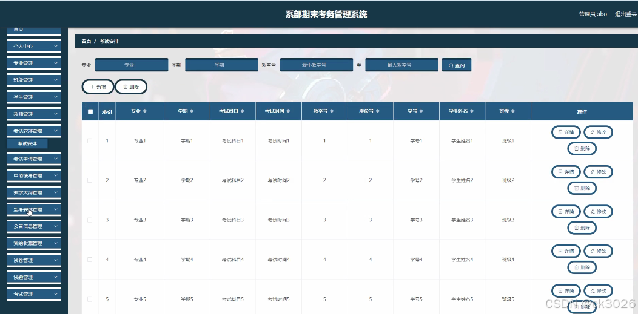Click 退出登录 to log out
The image size is (638, 314).
[x=626, y=14]
